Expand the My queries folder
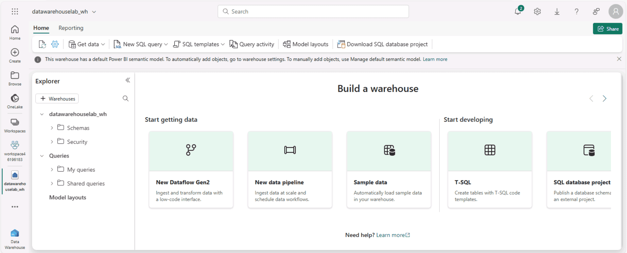The width and height of the screenshot is (627, 253). click(x=52, y=170)
